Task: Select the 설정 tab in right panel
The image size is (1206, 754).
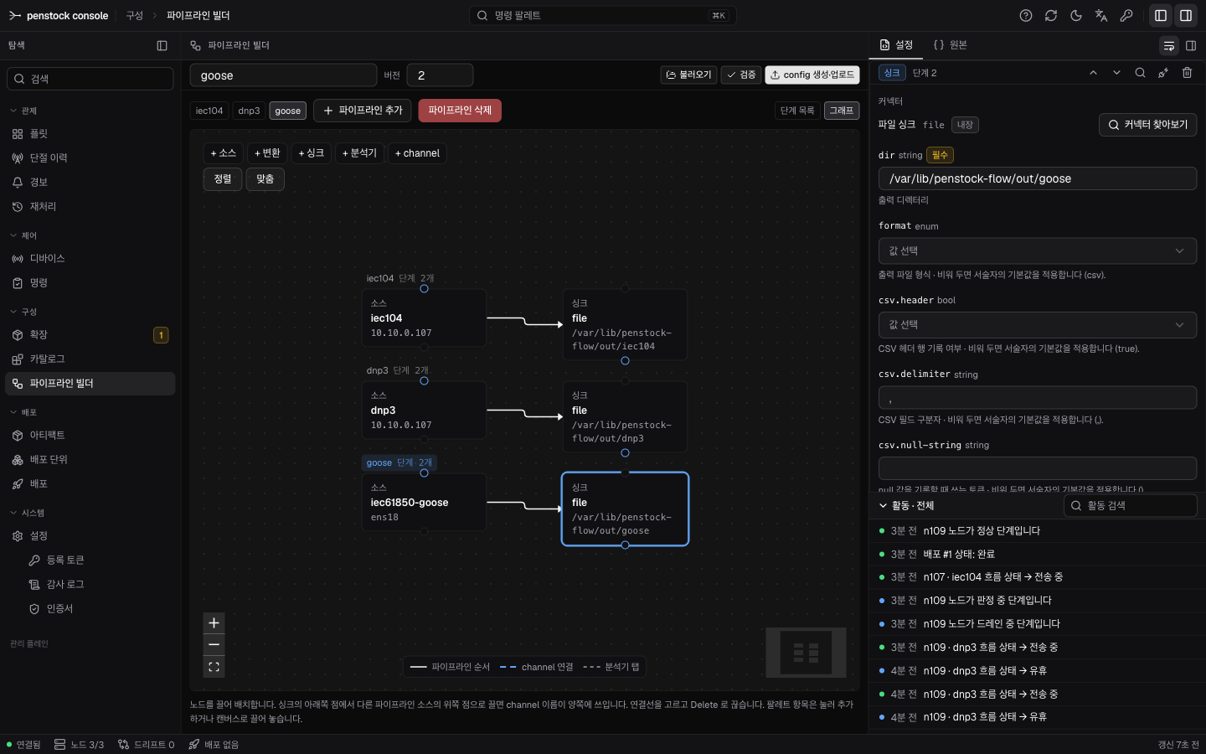Action: point(896,45)
